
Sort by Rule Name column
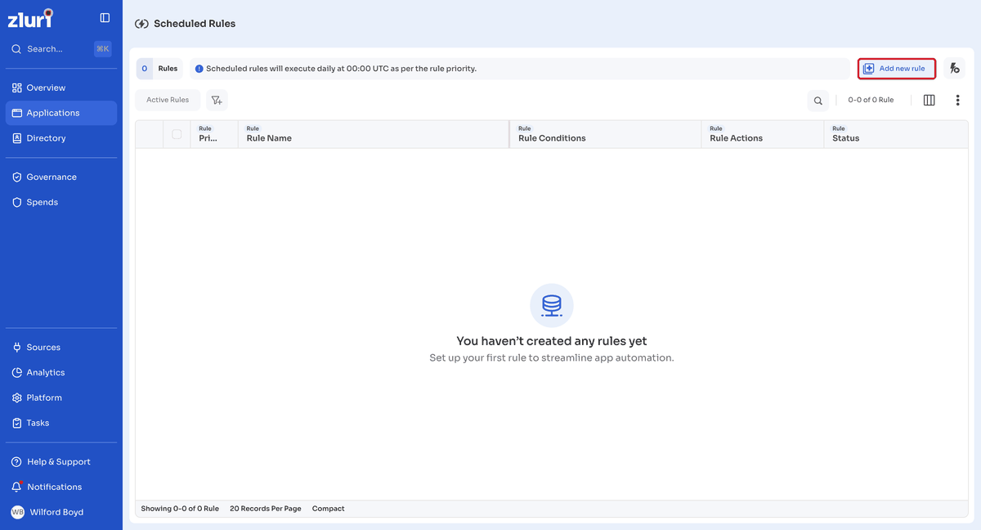click(x=374, y=134)
